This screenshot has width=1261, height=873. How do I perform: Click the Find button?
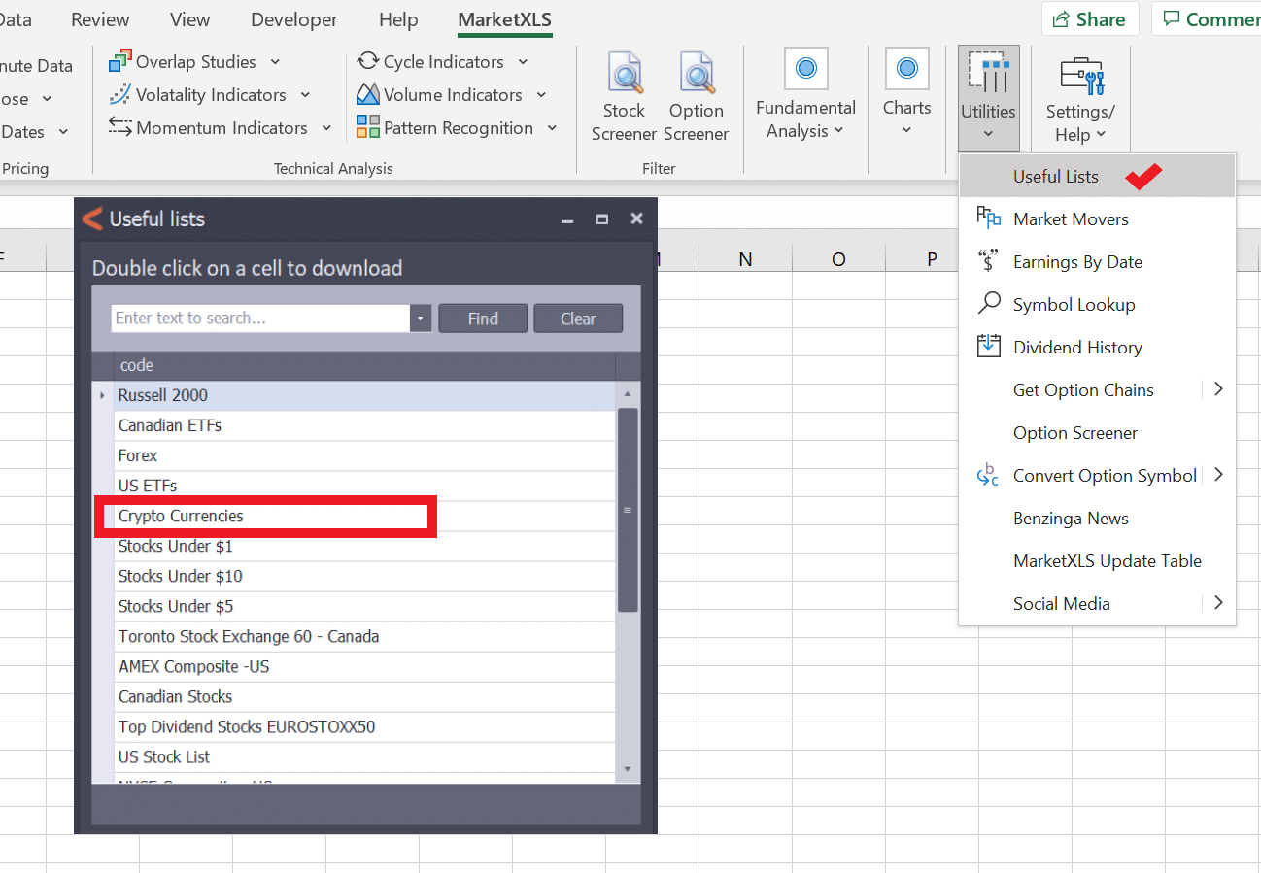tap(483, 319)
